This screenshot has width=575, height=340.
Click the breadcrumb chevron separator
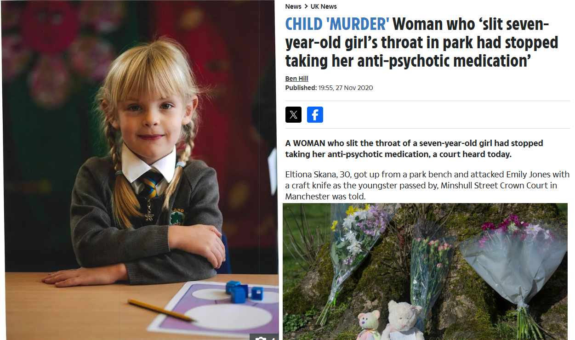tap(306, 6)
